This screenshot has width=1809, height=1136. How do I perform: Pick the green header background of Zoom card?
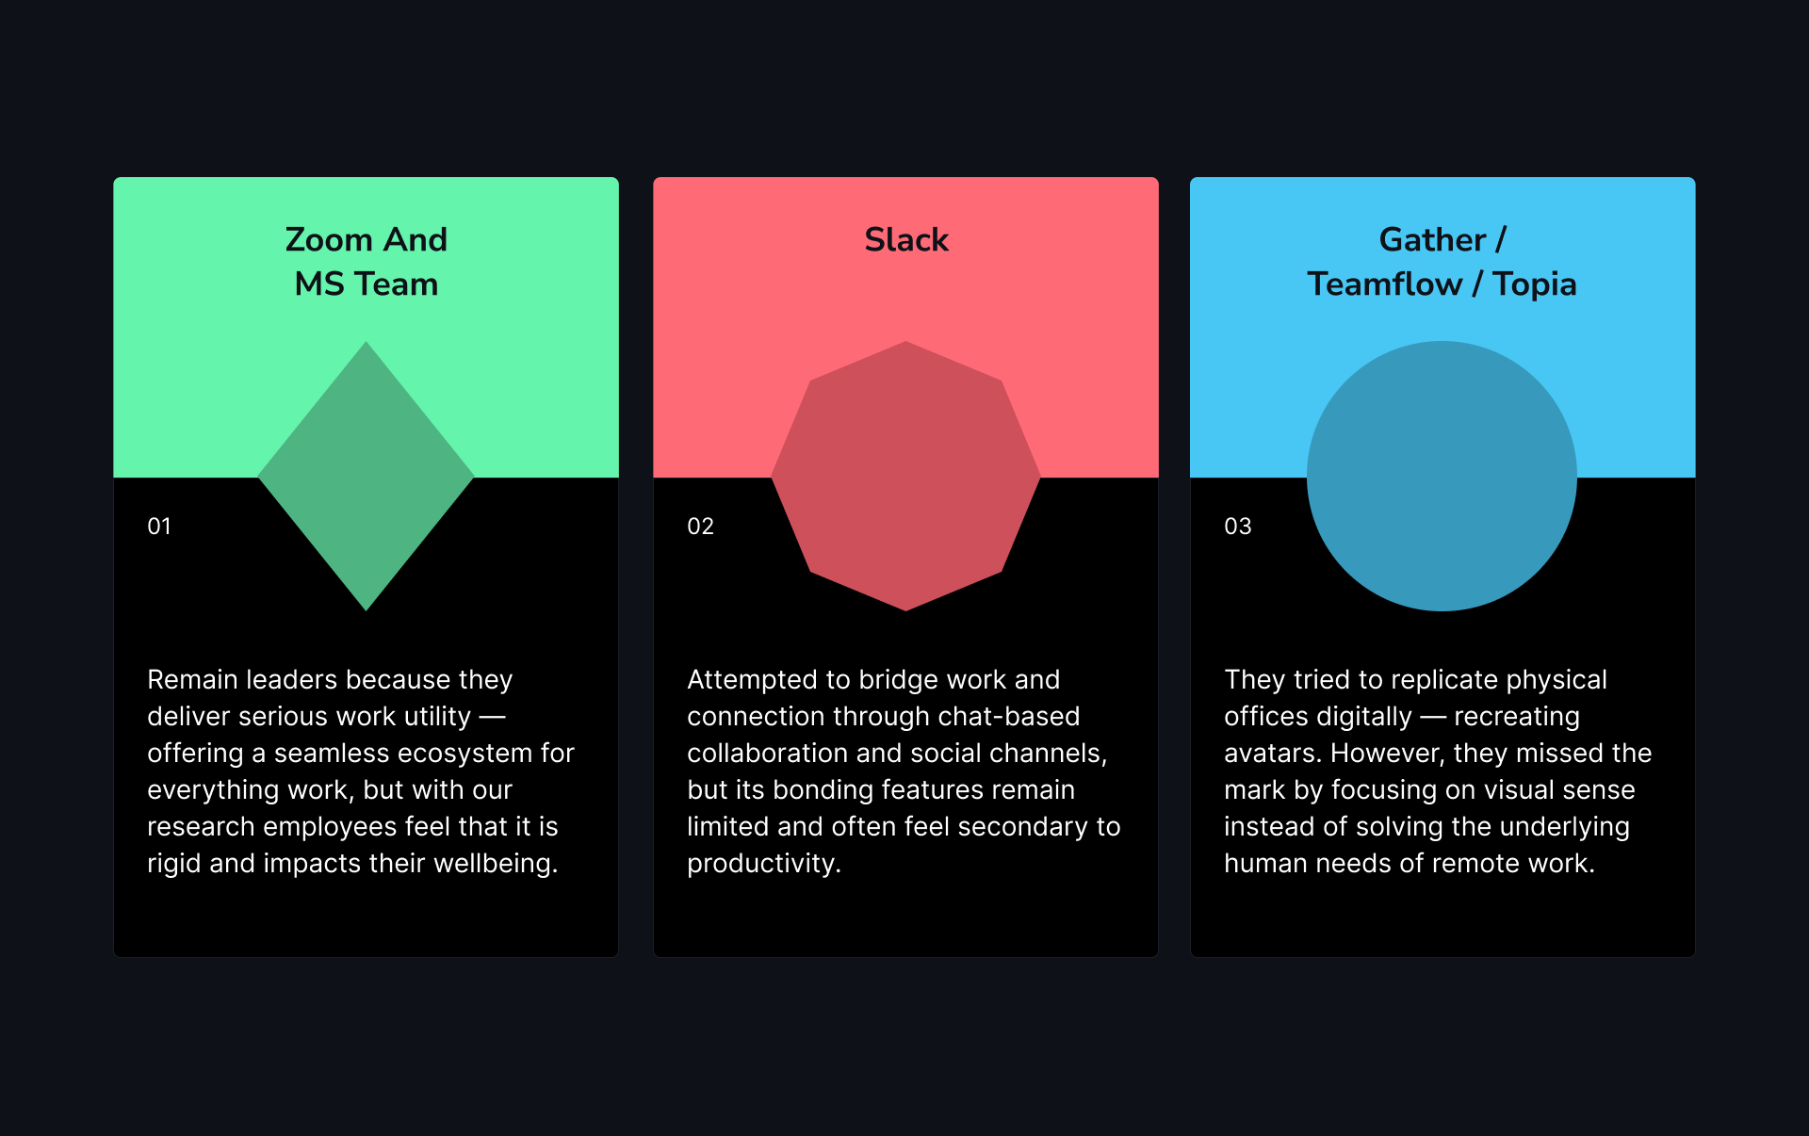point(188,377)
